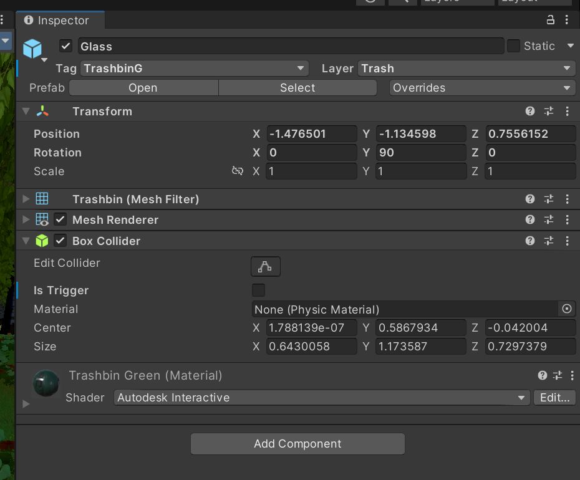The width and height of the screenshot is (580, 480).
Task: Expand the Trashbin (Mesh Filter) foldout
Action: click(26, 199)
